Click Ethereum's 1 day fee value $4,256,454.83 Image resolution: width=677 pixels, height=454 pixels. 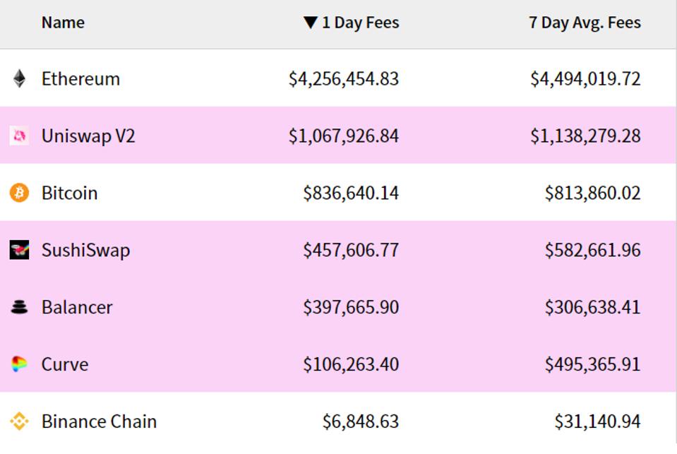point(344,78)
